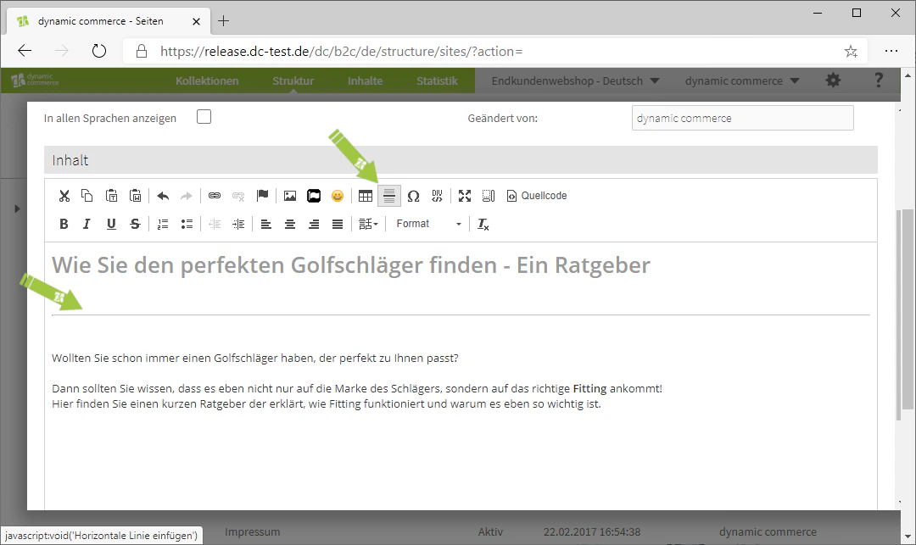916x545 pixels.
Task: Click the browser address bar URL
Action: pos(341,52)
